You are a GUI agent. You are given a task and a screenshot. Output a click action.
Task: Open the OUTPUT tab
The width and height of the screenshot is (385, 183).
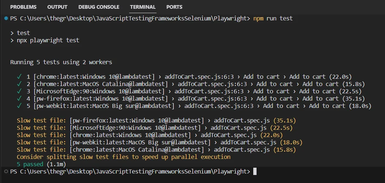[x=57, y=7]
